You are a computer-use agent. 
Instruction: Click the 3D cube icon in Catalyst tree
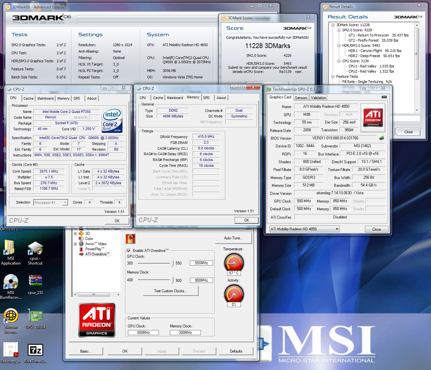pyautogui.click(x=81, y=234)
